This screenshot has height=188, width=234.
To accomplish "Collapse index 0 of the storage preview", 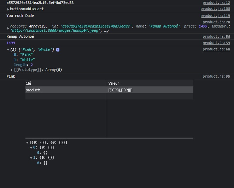I will coord(31,148).
